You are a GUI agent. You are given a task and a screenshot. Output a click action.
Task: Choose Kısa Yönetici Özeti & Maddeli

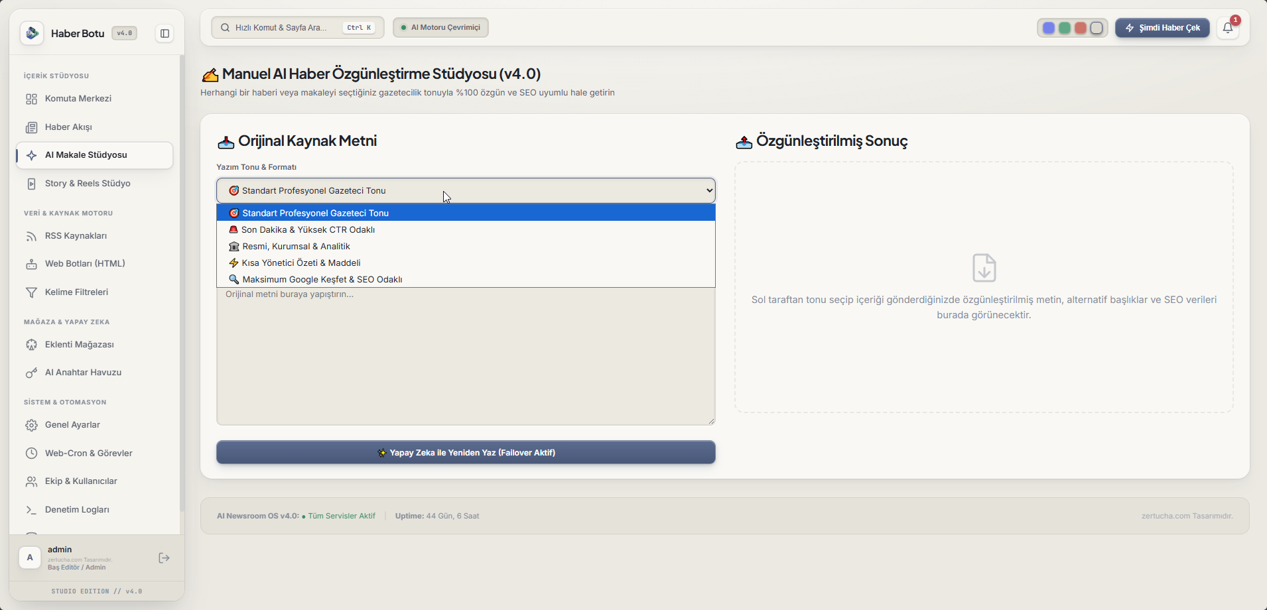coord(466,263)
